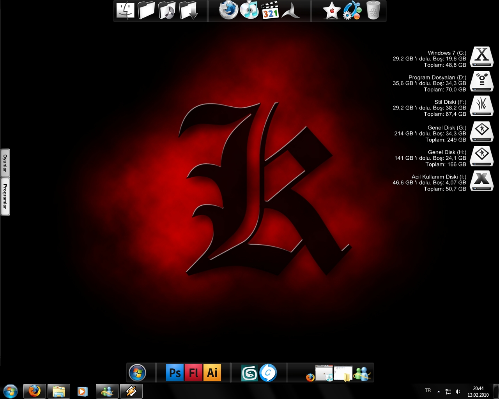Open Winamp lightning icon on the taskbar
The height and width of the screenshot is (399, 499).
pyautogui.click(x=131, y=391)
